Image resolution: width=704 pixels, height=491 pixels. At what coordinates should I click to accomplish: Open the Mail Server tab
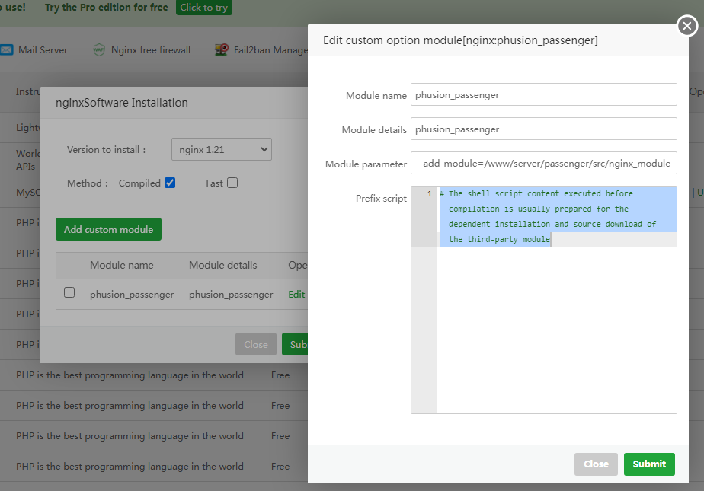click(x=43, y=50)
